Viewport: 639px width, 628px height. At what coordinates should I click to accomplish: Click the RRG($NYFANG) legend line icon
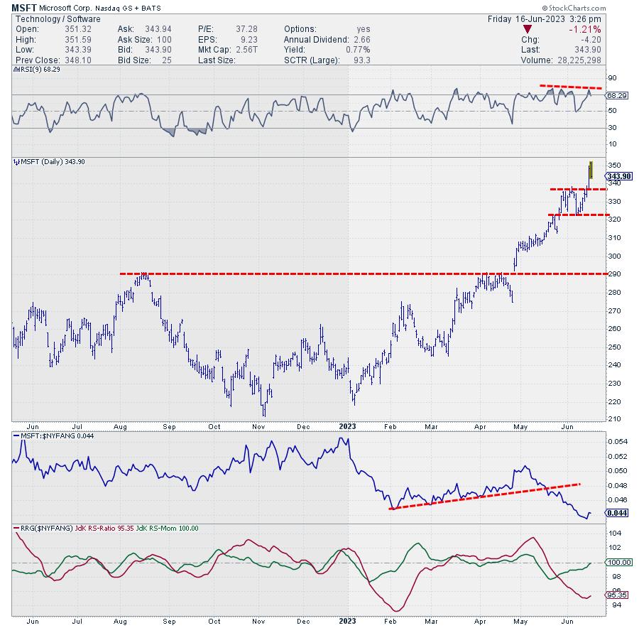[15, 528]
